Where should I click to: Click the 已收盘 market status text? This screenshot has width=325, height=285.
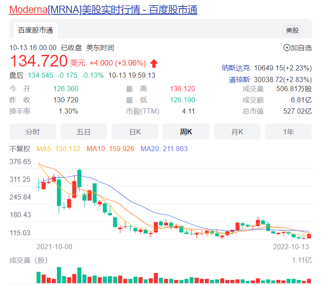(x=71, y=47)
